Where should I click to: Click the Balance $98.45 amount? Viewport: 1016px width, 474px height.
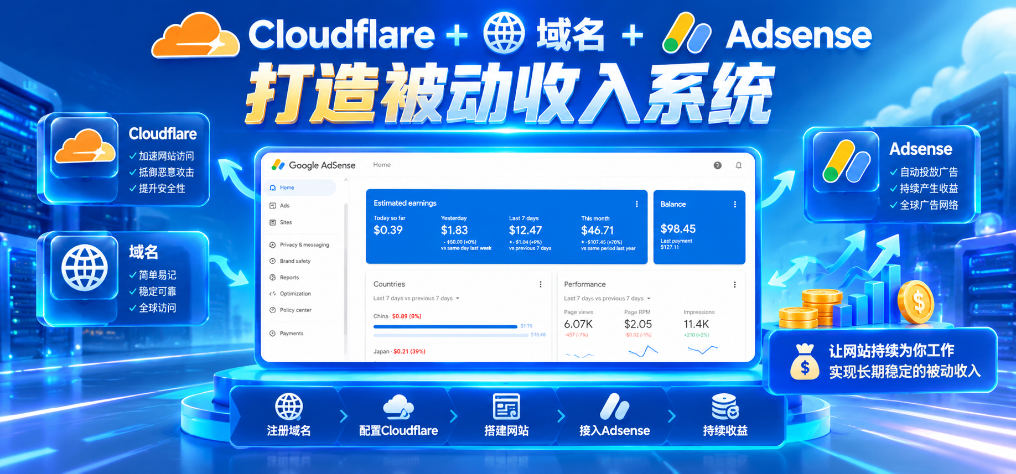click(678, 229)
